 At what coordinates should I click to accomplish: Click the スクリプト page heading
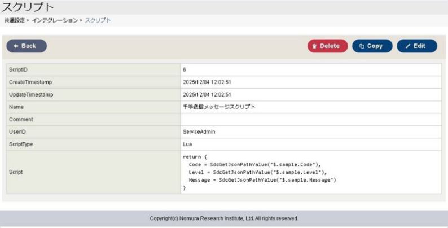click(28, 7)
